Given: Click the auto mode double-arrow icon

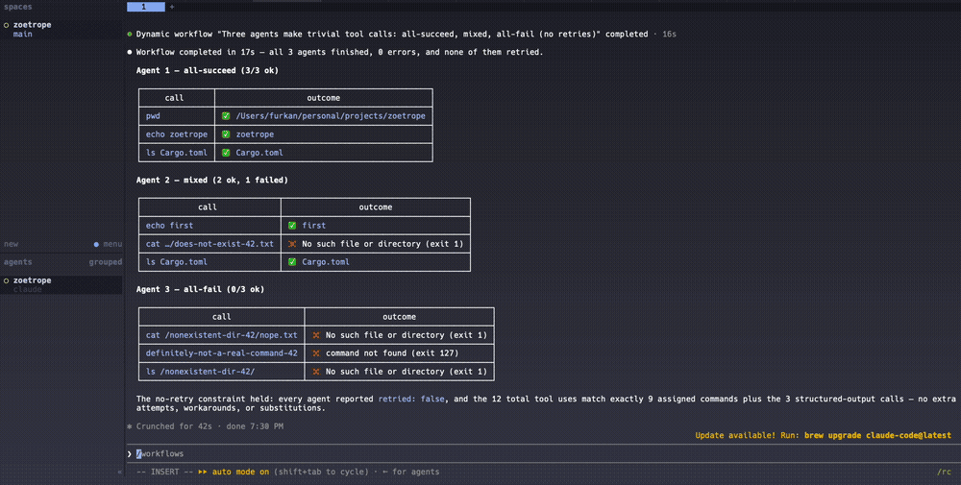Looking at the screenshot, I should [202, 473].
